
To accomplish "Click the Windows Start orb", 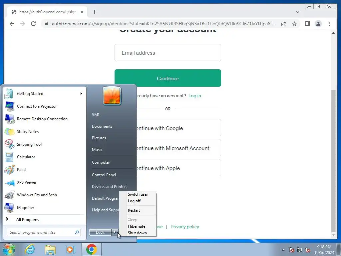I will (9, 249).
